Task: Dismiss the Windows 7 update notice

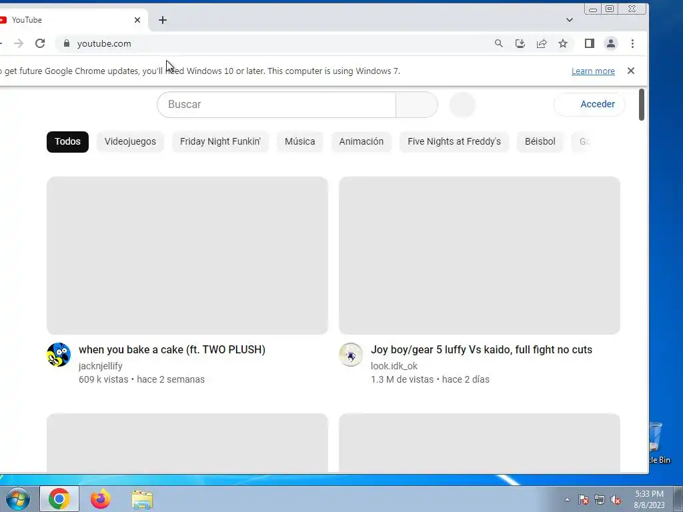Action: [631, 71]
